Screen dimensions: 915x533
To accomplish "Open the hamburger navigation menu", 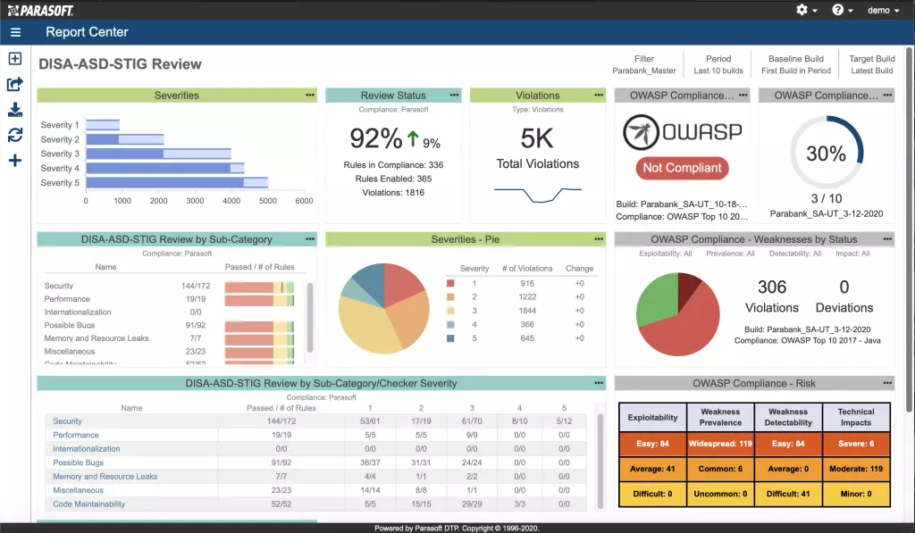I will coord(16,33).
